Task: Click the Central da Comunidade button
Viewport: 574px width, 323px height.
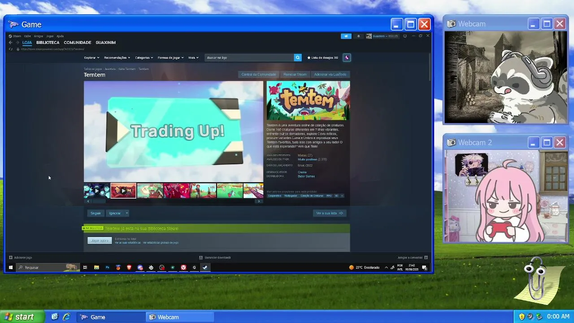Action: click(x=259, y=74)
